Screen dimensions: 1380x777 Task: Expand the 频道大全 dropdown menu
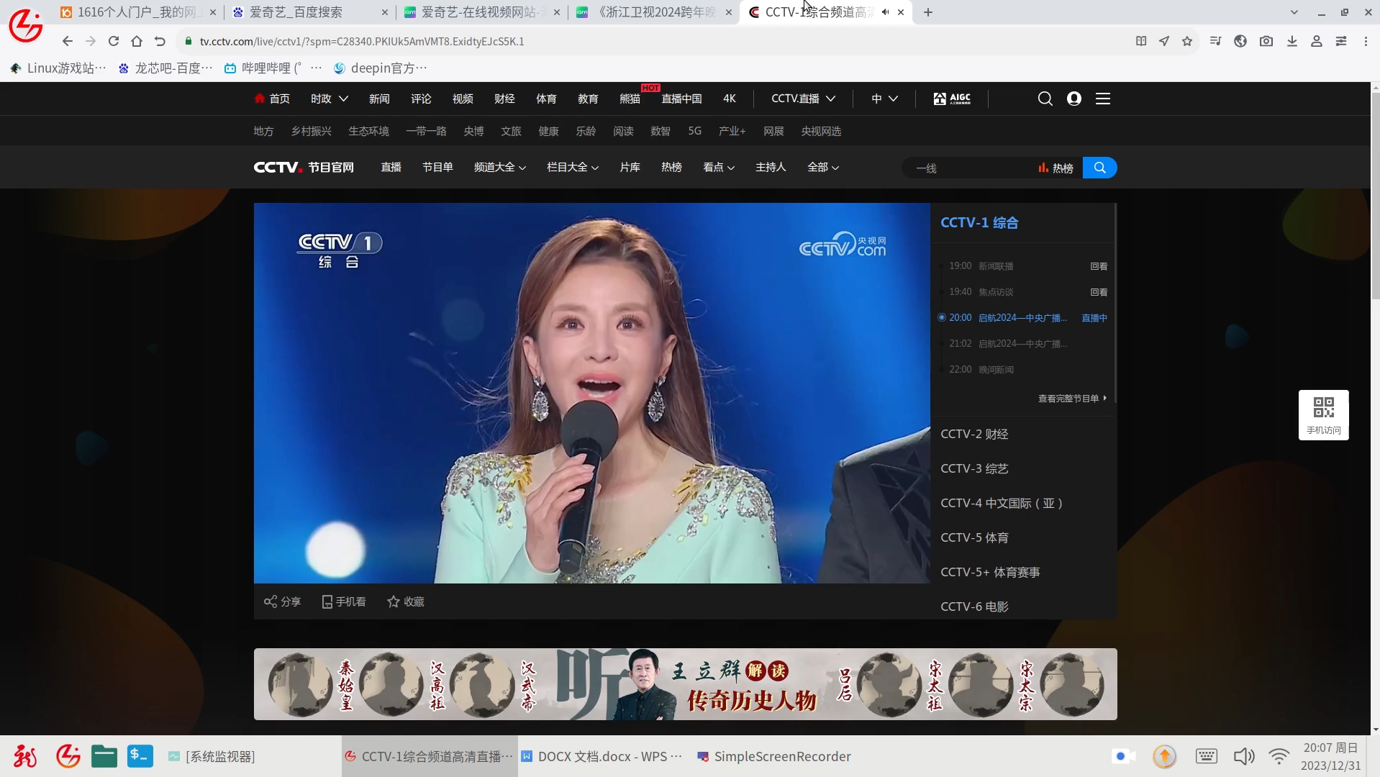500,167
